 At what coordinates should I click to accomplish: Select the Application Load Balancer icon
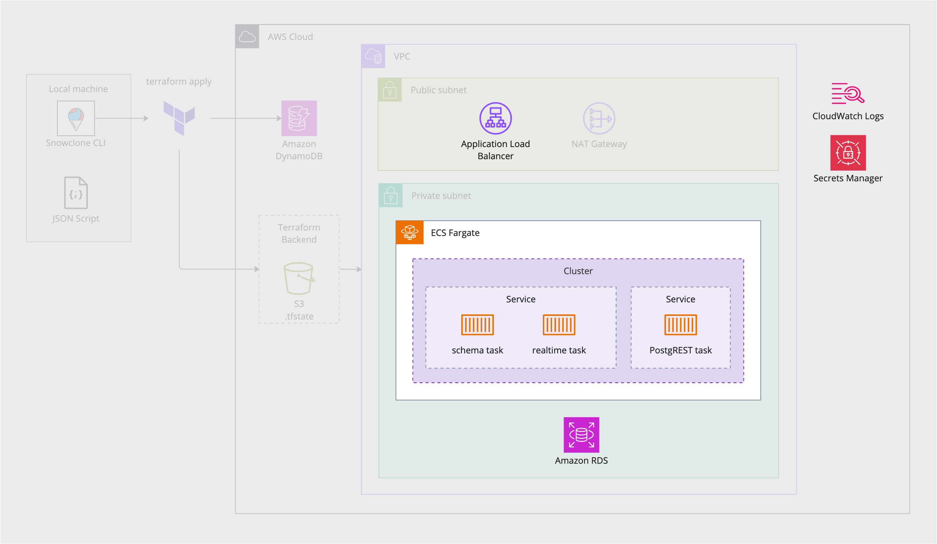click(x=496, y=118)
